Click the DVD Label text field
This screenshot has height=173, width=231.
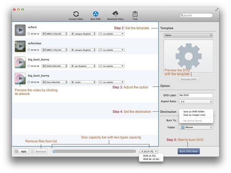point(196,95)
